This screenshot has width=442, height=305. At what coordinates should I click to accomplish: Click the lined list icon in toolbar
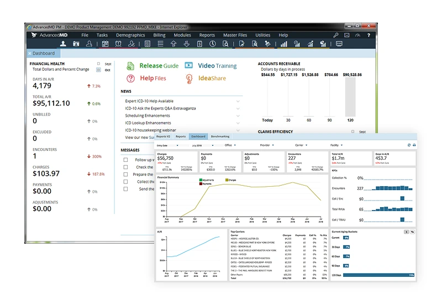160,44
